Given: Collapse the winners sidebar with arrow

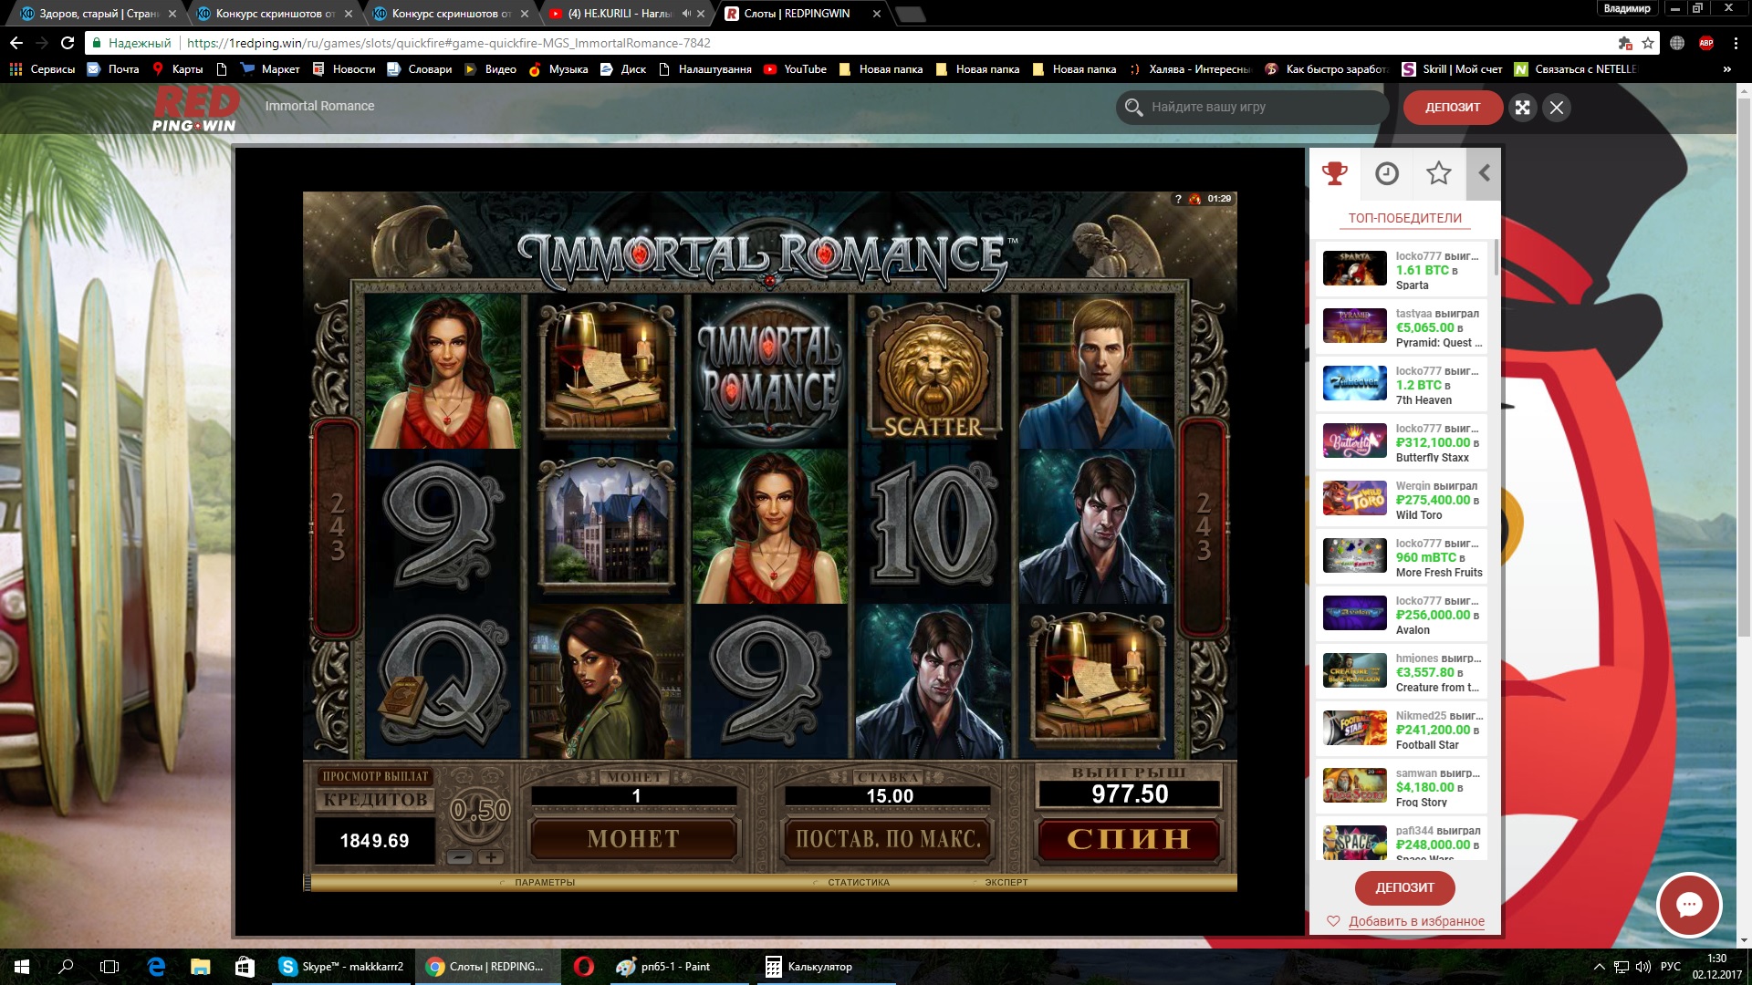Looking at the screenshot, I should pyautogui.click(x=1484, y=173).
